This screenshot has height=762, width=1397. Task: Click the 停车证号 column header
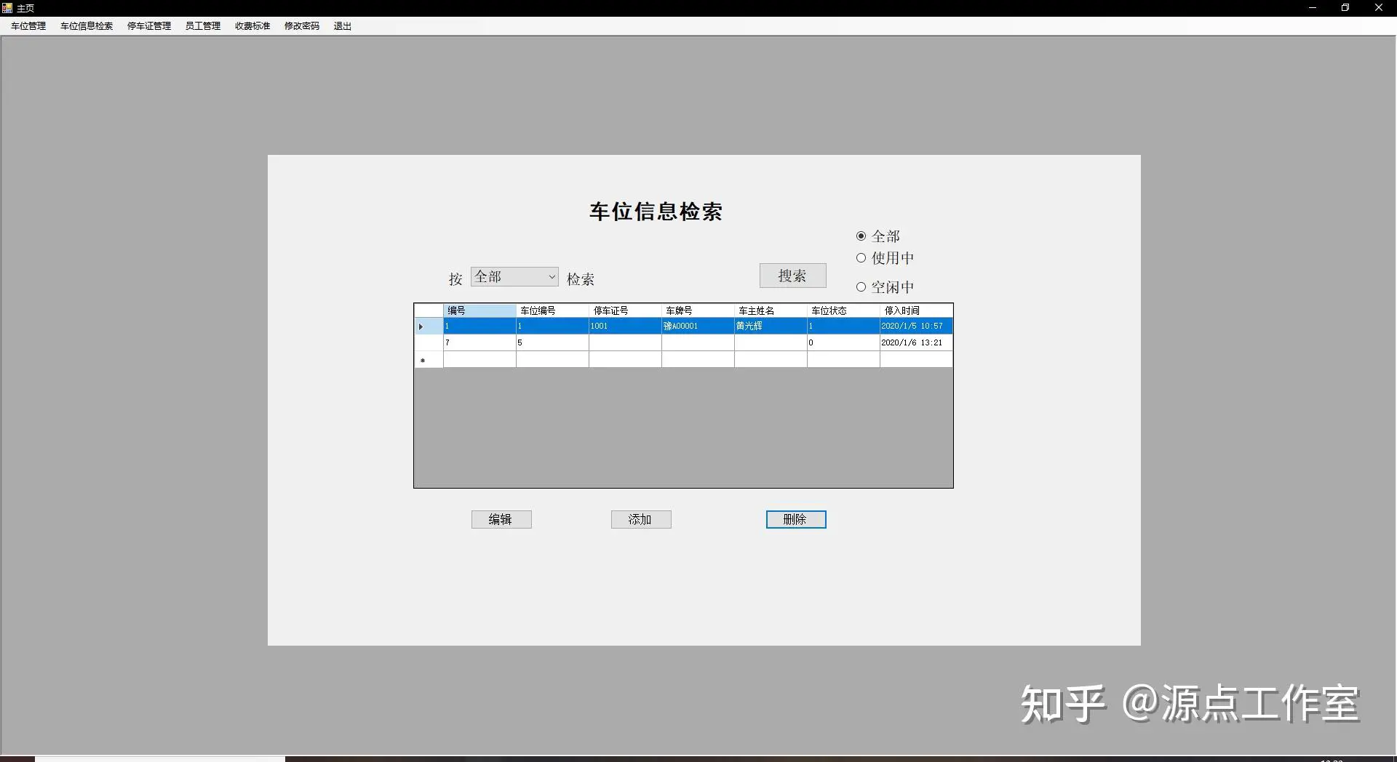click(625, 310)
